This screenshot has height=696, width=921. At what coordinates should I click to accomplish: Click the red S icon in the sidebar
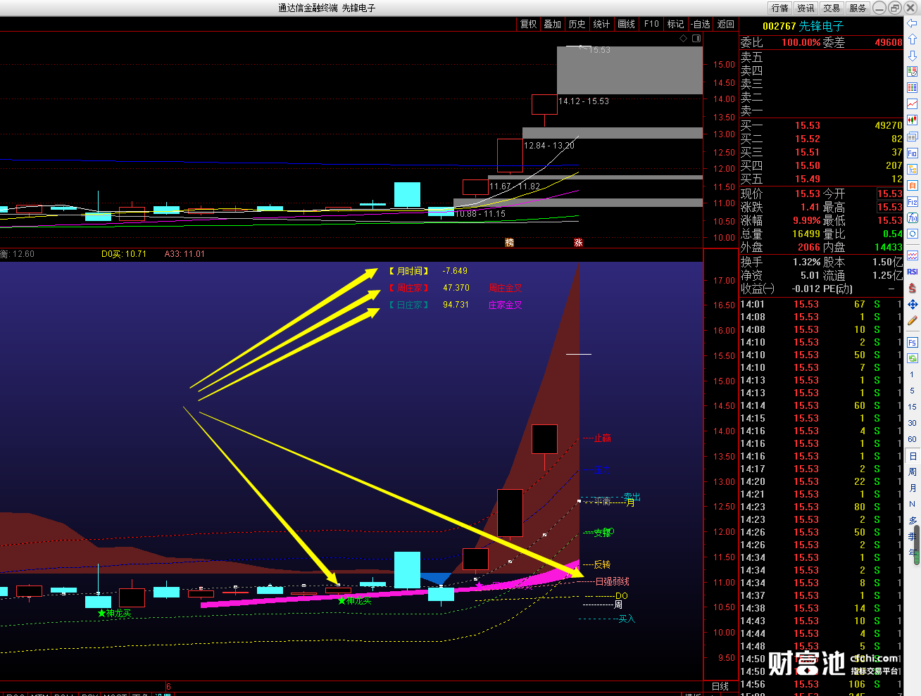pyautogui.click(x=912, y=288)
